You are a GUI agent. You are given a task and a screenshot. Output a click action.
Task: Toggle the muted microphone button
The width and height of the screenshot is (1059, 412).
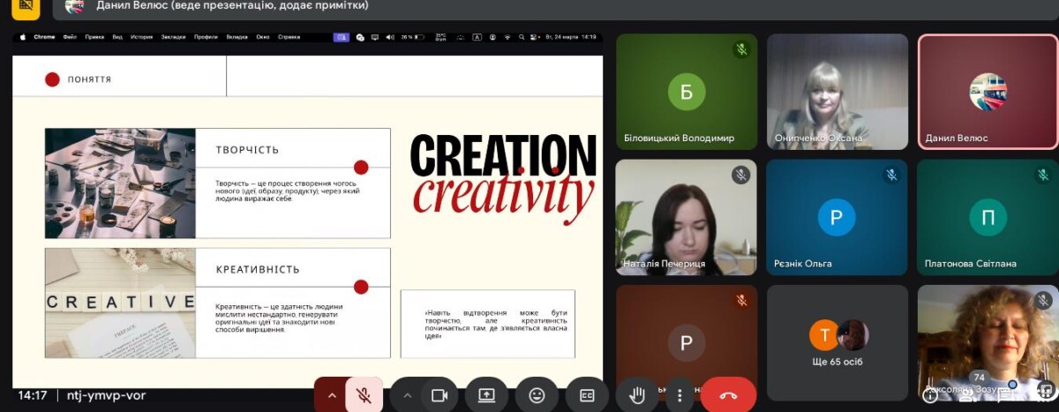tap(364, 395)
